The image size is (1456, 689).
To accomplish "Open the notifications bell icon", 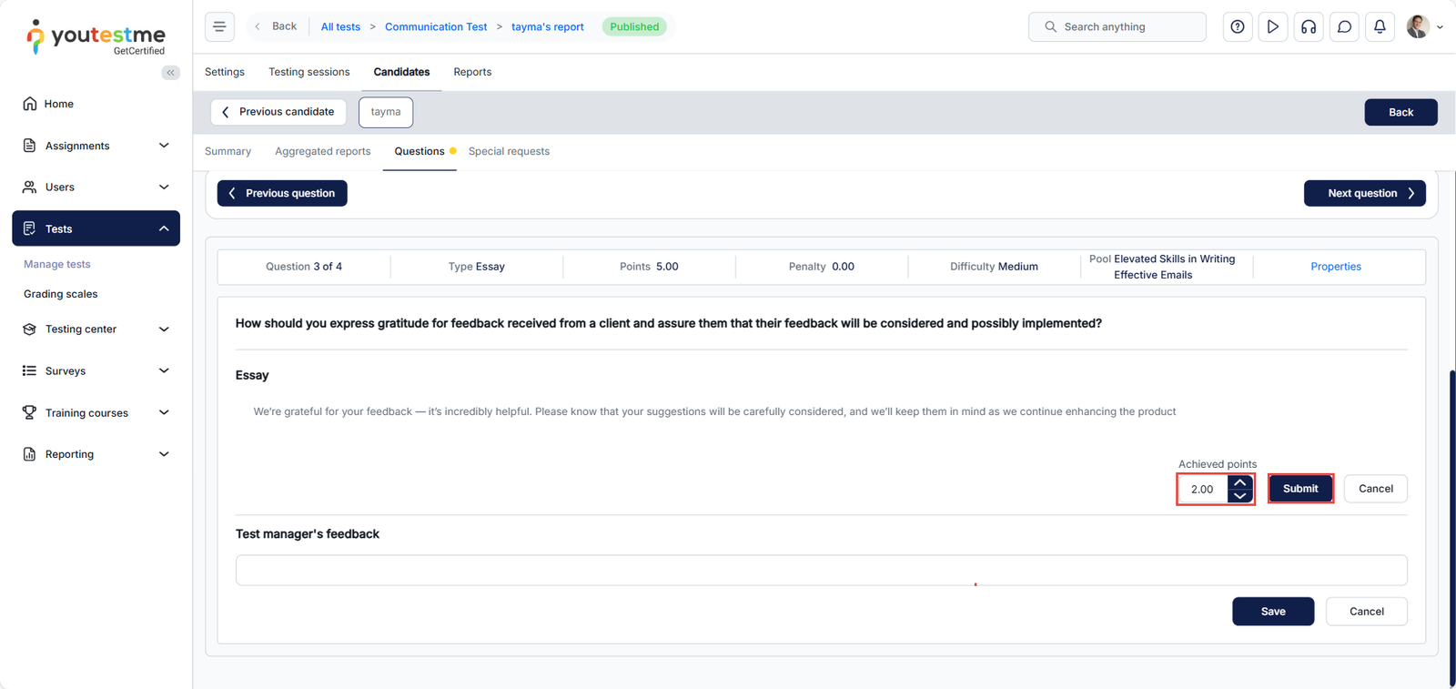I will [1380, 27].
